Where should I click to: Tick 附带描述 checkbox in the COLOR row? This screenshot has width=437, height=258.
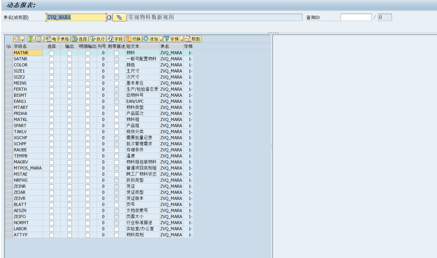tap(117, 65)
